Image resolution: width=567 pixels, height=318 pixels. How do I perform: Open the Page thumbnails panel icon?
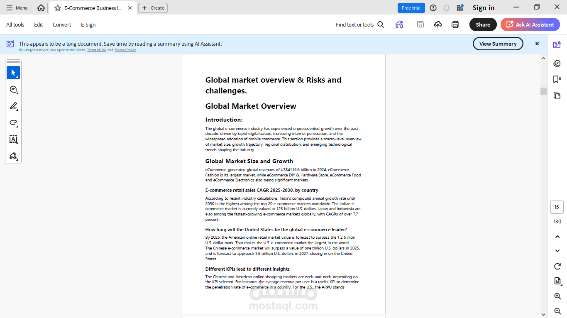point(557,95)
